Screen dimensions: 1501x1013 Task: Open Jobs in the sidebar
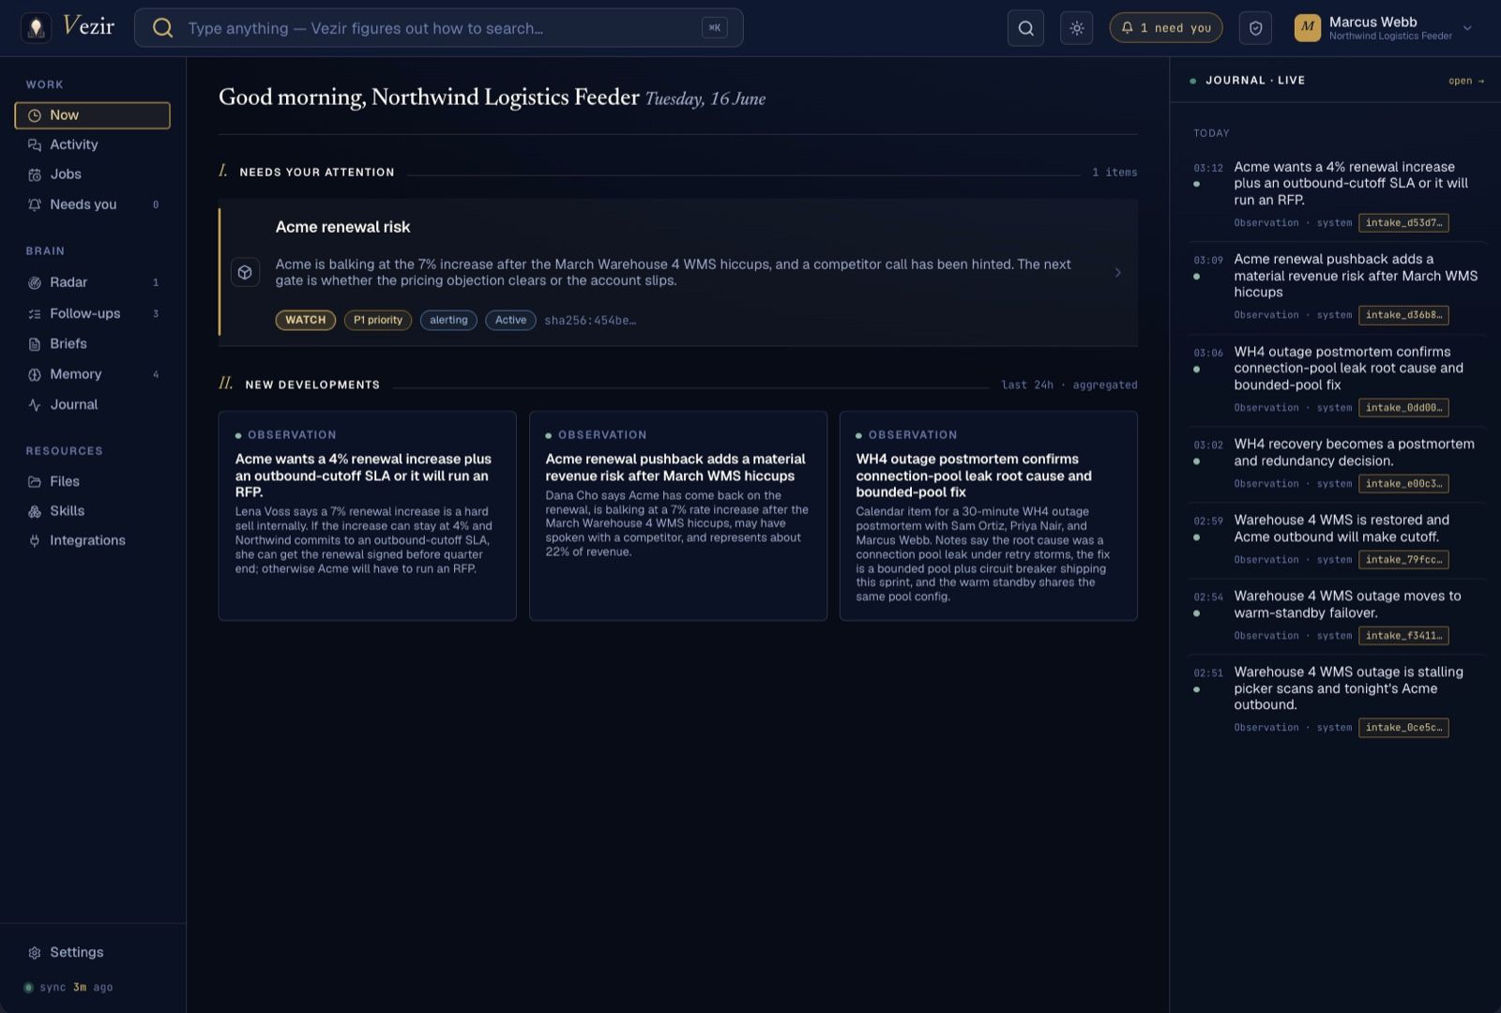tap(92, 174)
